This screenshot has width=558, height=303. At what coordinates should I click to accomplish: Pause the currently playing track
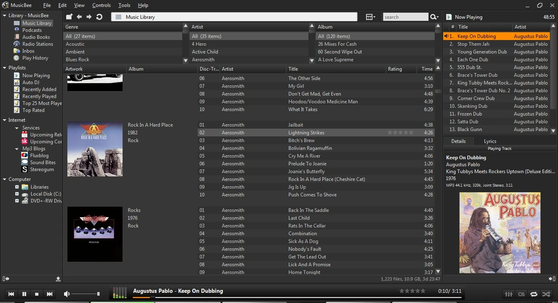point(24,294)
